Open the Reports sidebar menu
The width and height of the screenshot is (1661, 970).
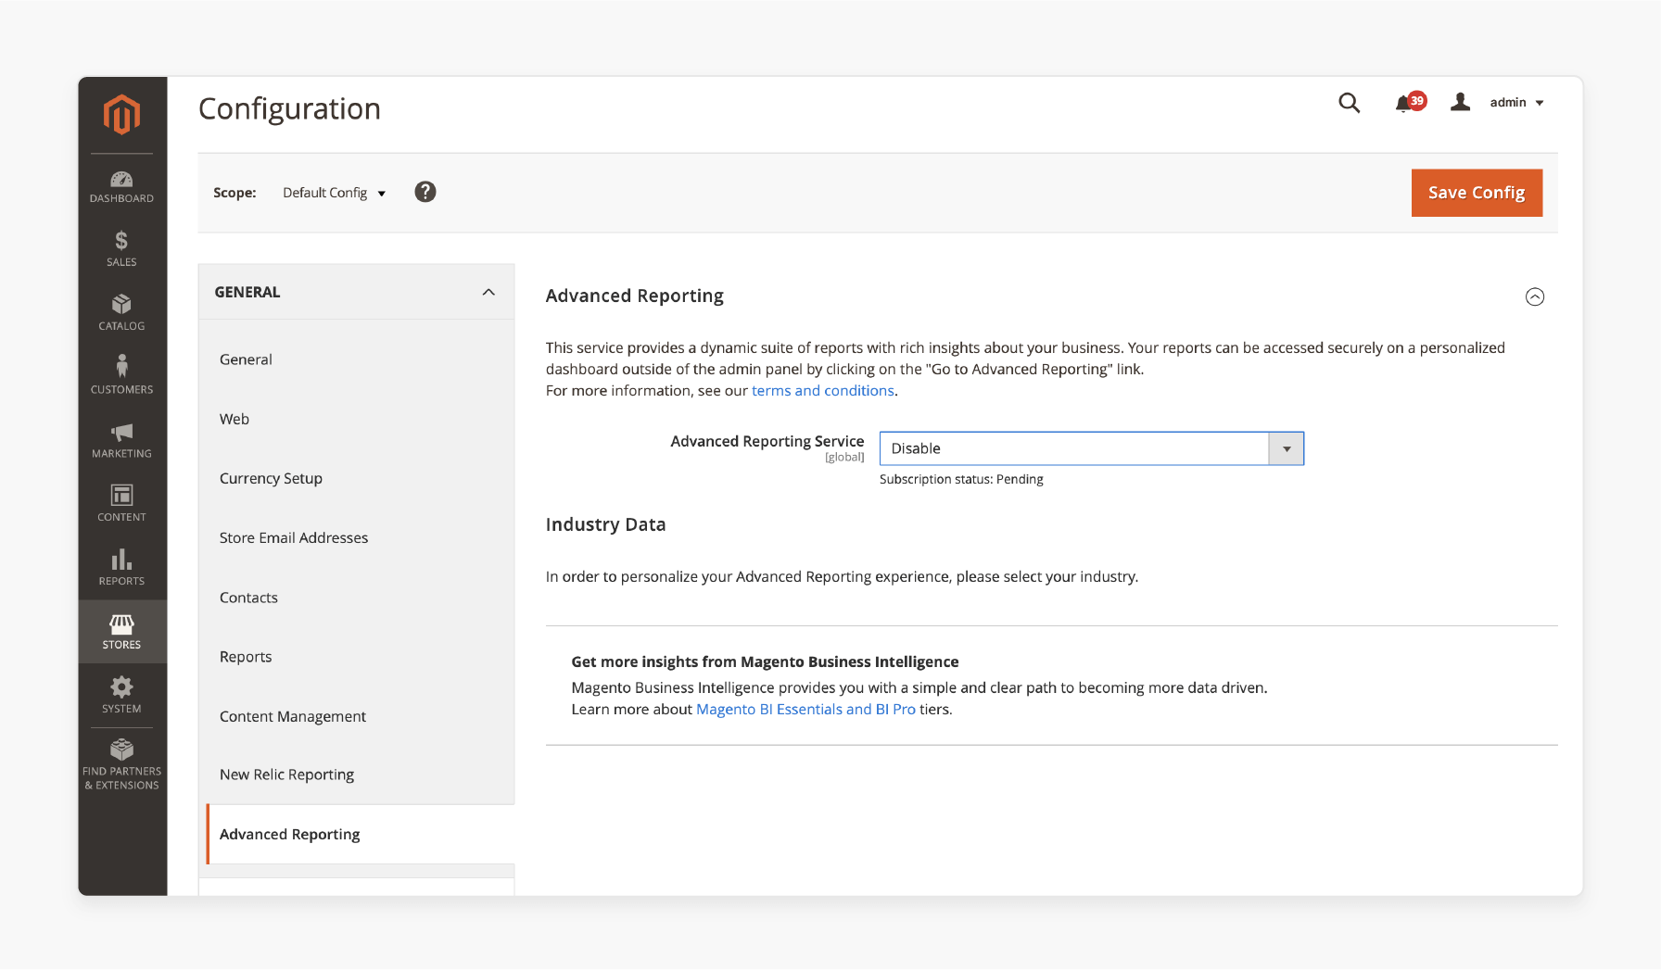point(121,567)
